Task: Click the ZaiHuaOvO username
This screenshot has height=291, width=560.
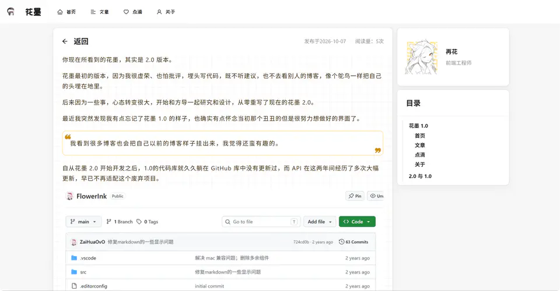Action: [93, 242]
